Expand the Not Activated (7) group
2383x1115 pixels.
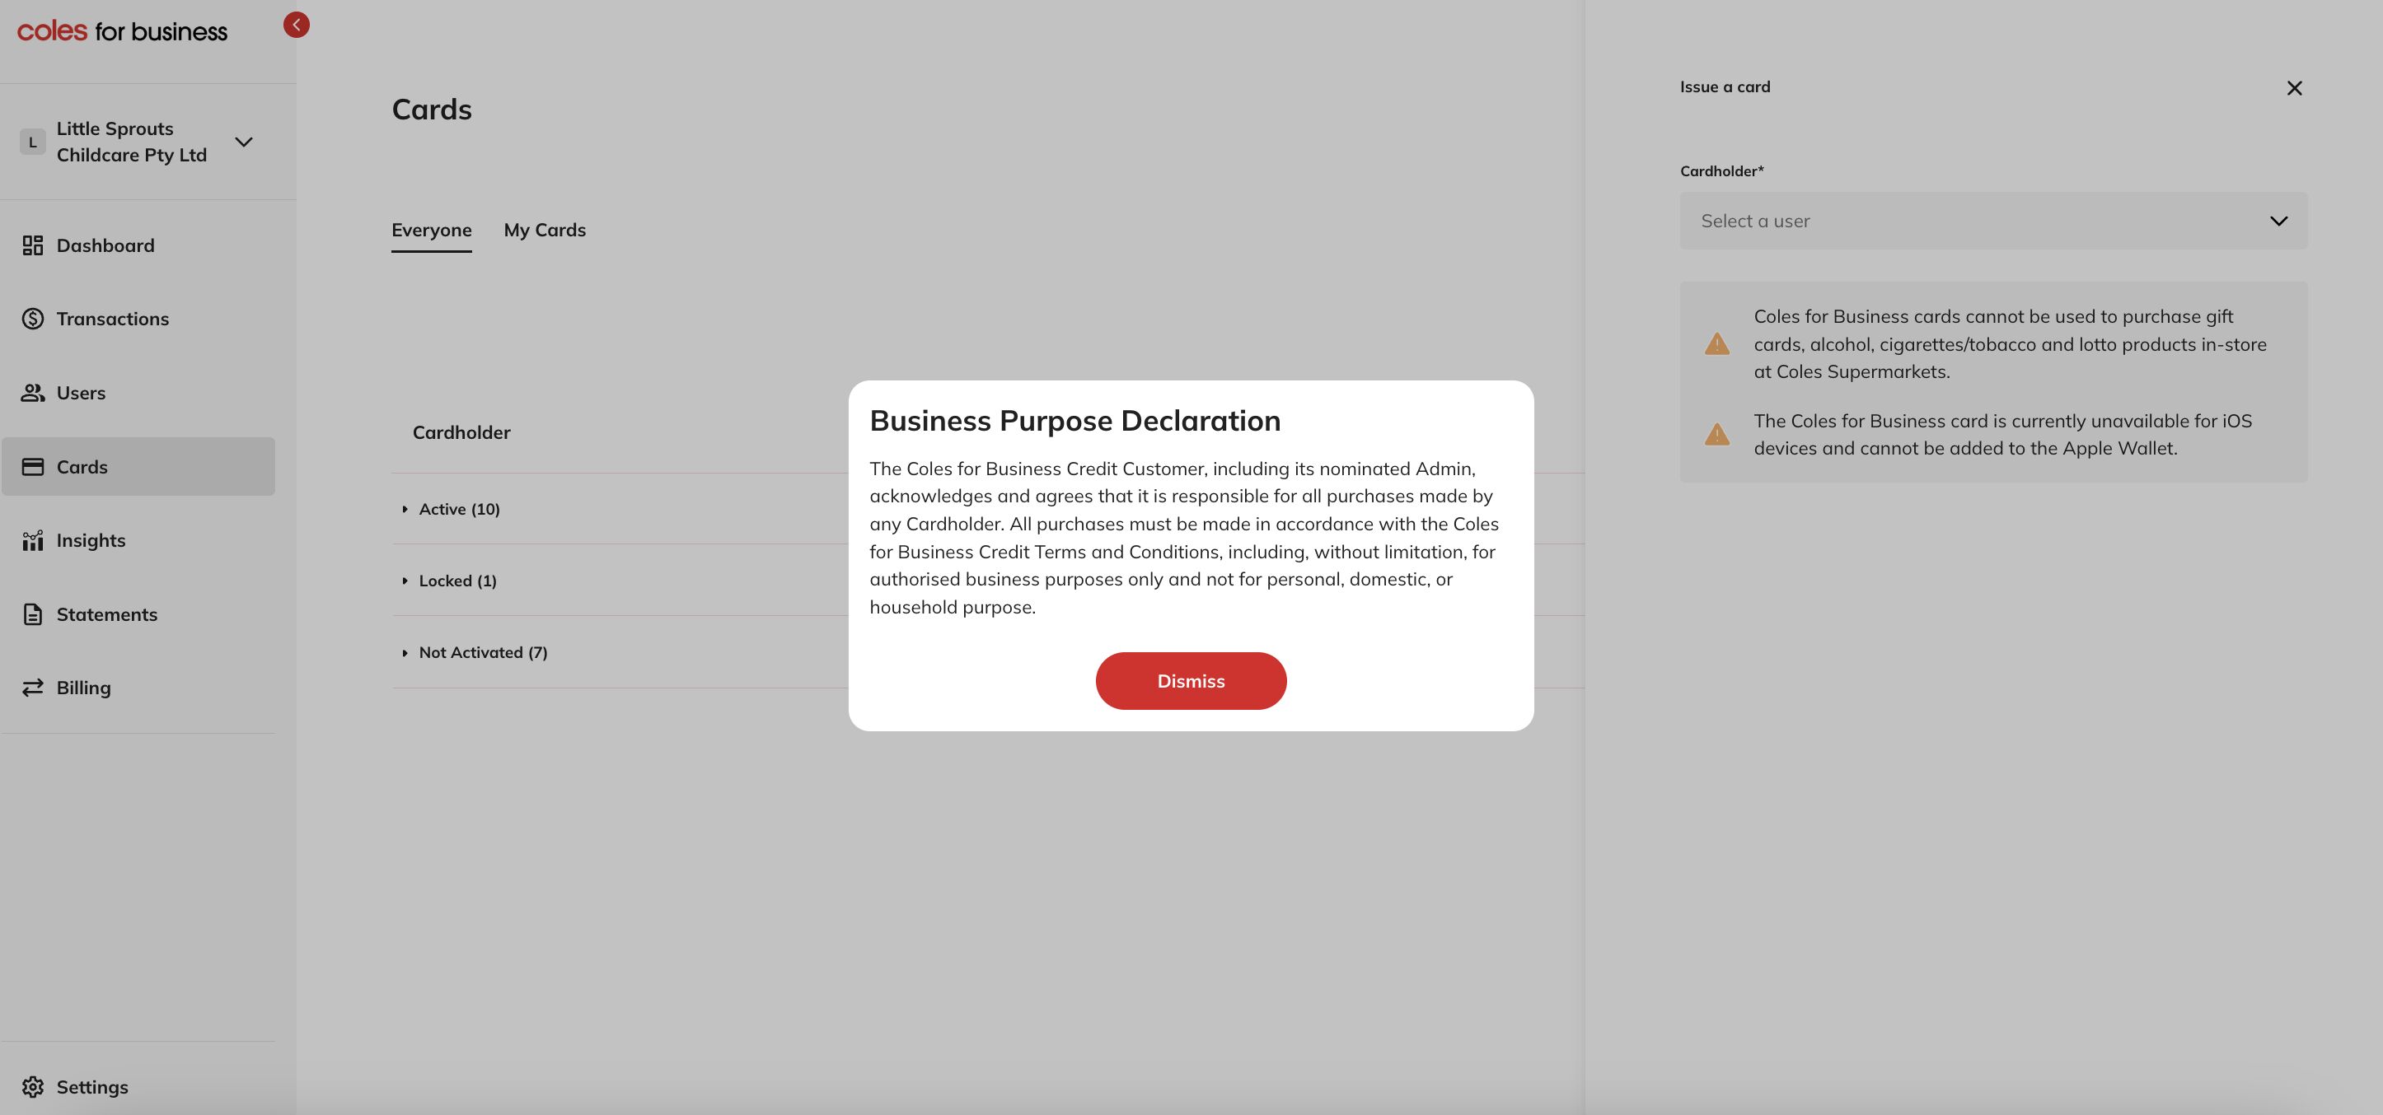tap(482, 653)
